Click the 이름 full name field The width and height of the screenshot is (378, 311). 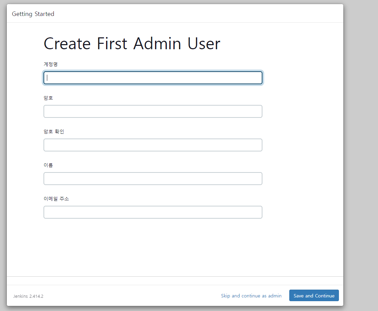point(153,179)
